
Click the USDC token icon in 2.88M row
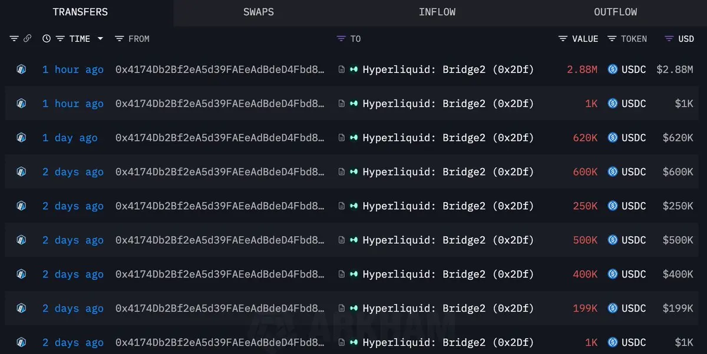tap(613, 70)
